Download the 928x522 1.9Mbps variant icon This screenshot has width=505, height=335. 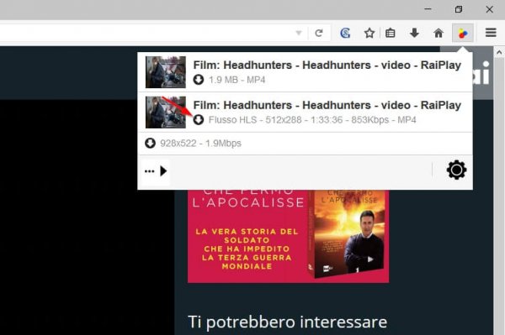click(x=150, y=144)
